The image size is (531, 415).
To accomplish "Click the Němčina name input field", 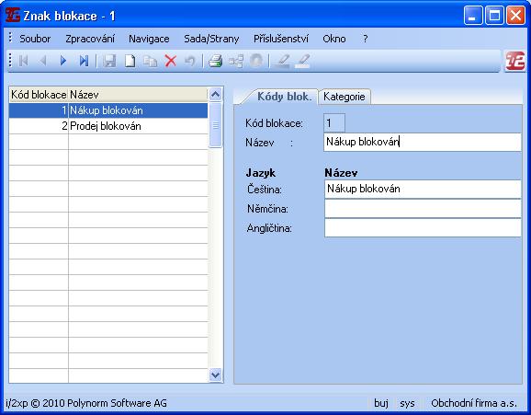I will [423, 208].
